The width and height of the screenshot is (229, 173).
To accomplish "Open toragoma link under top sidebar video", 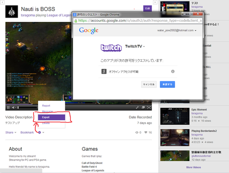I will [197, 7].
